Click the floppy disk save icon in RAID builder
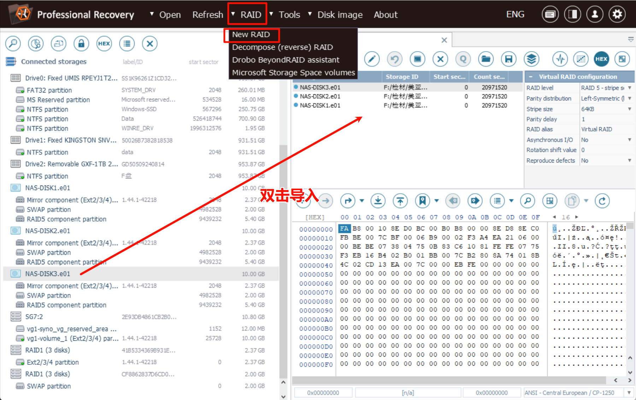 [x=508, y=59]
